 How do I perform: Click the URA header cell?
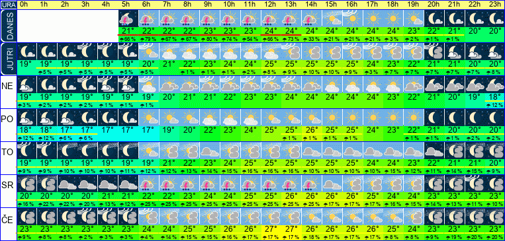coord(8,5)
